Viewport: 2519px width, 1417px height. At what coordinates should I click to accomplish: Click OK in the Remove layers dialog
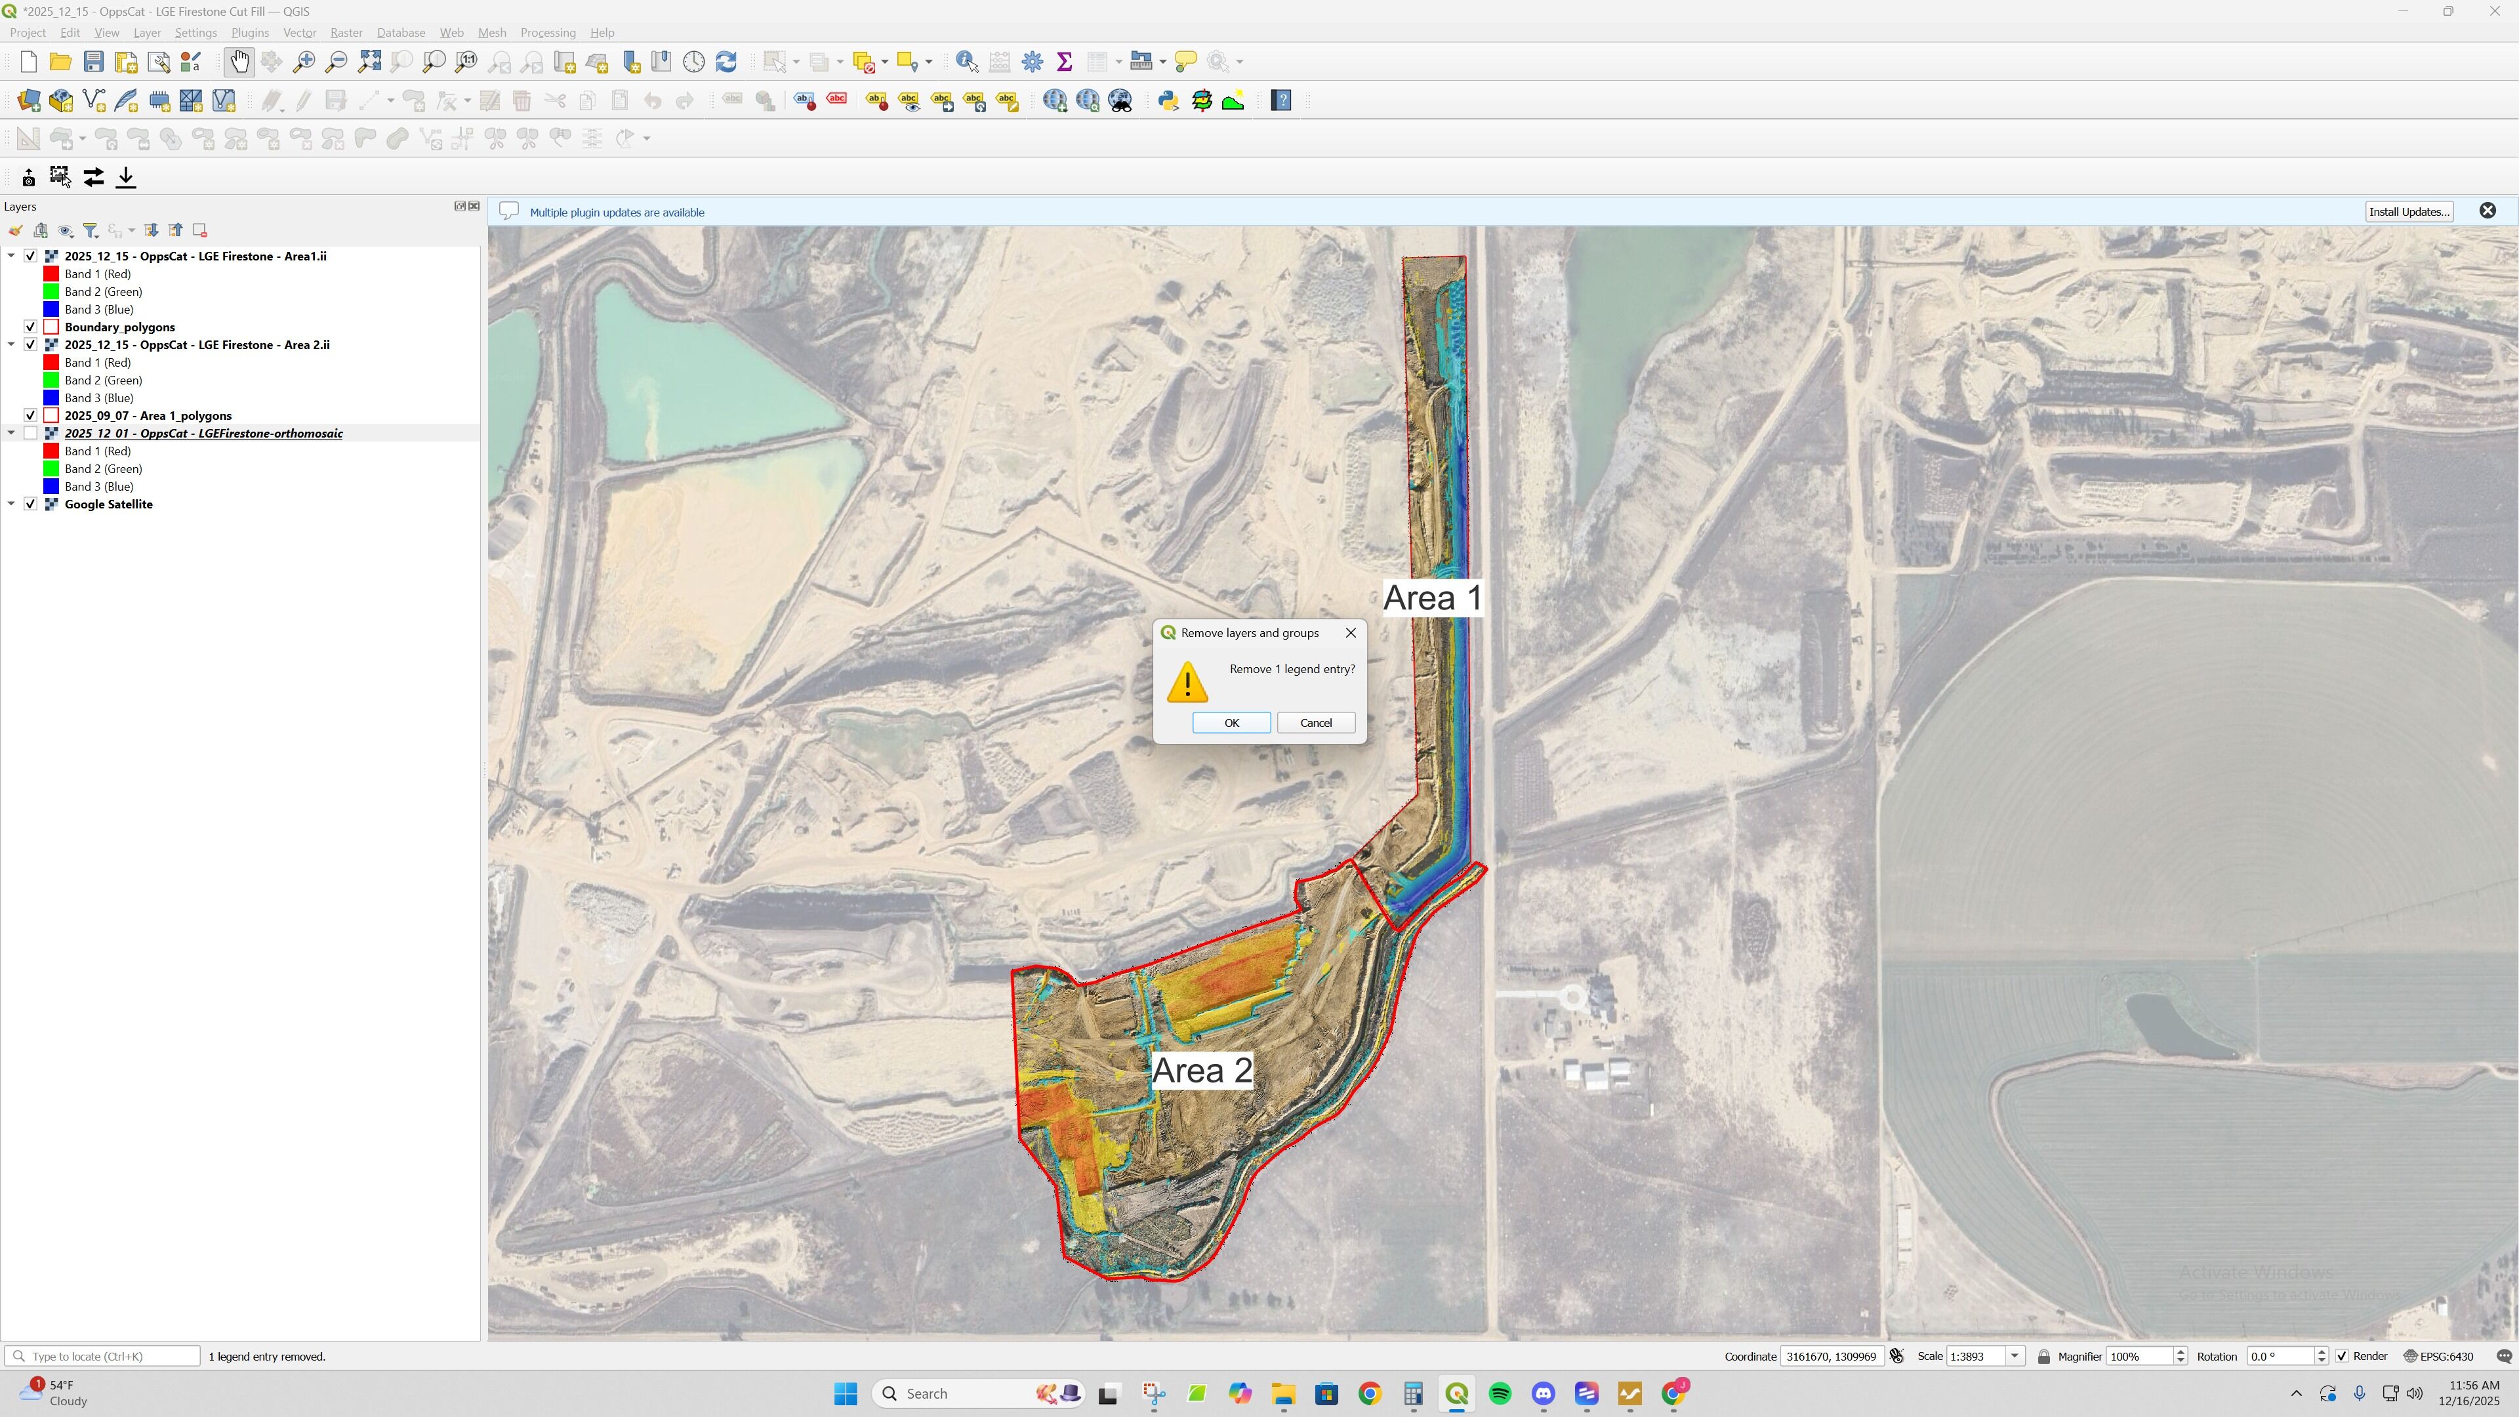[1231, 723]
